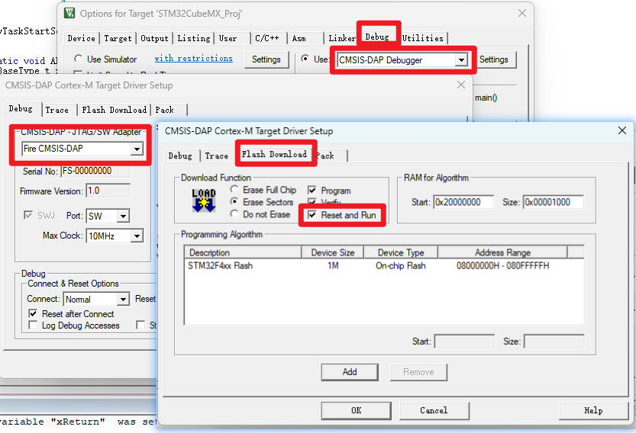636x433 pixels.
Task: Click the LOAD download icon
Action: pyautogui.click(x=204, y=200)
